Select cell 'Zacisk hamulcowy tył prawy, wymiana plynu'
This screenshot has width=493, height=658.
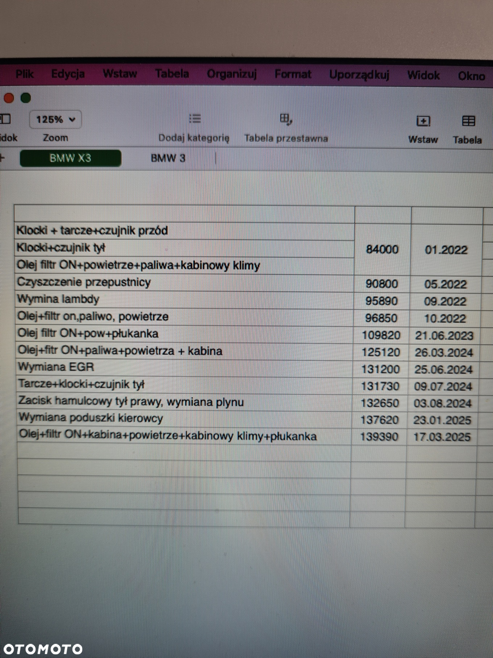[x=185, y=401]
